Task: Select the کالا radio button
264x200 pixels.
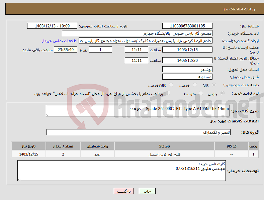Action: (x=214, y=85)
